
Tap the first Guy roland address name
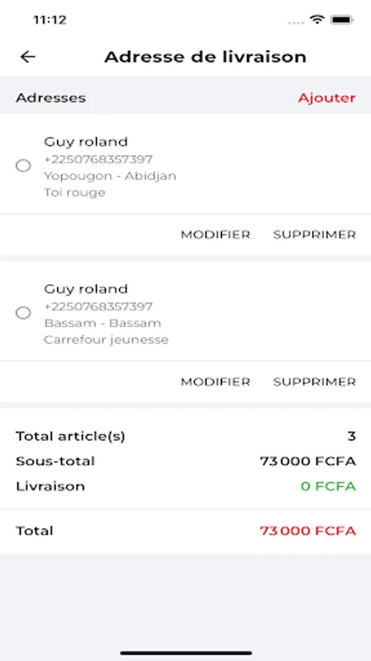pyautogui.click(x=86, y=142)
